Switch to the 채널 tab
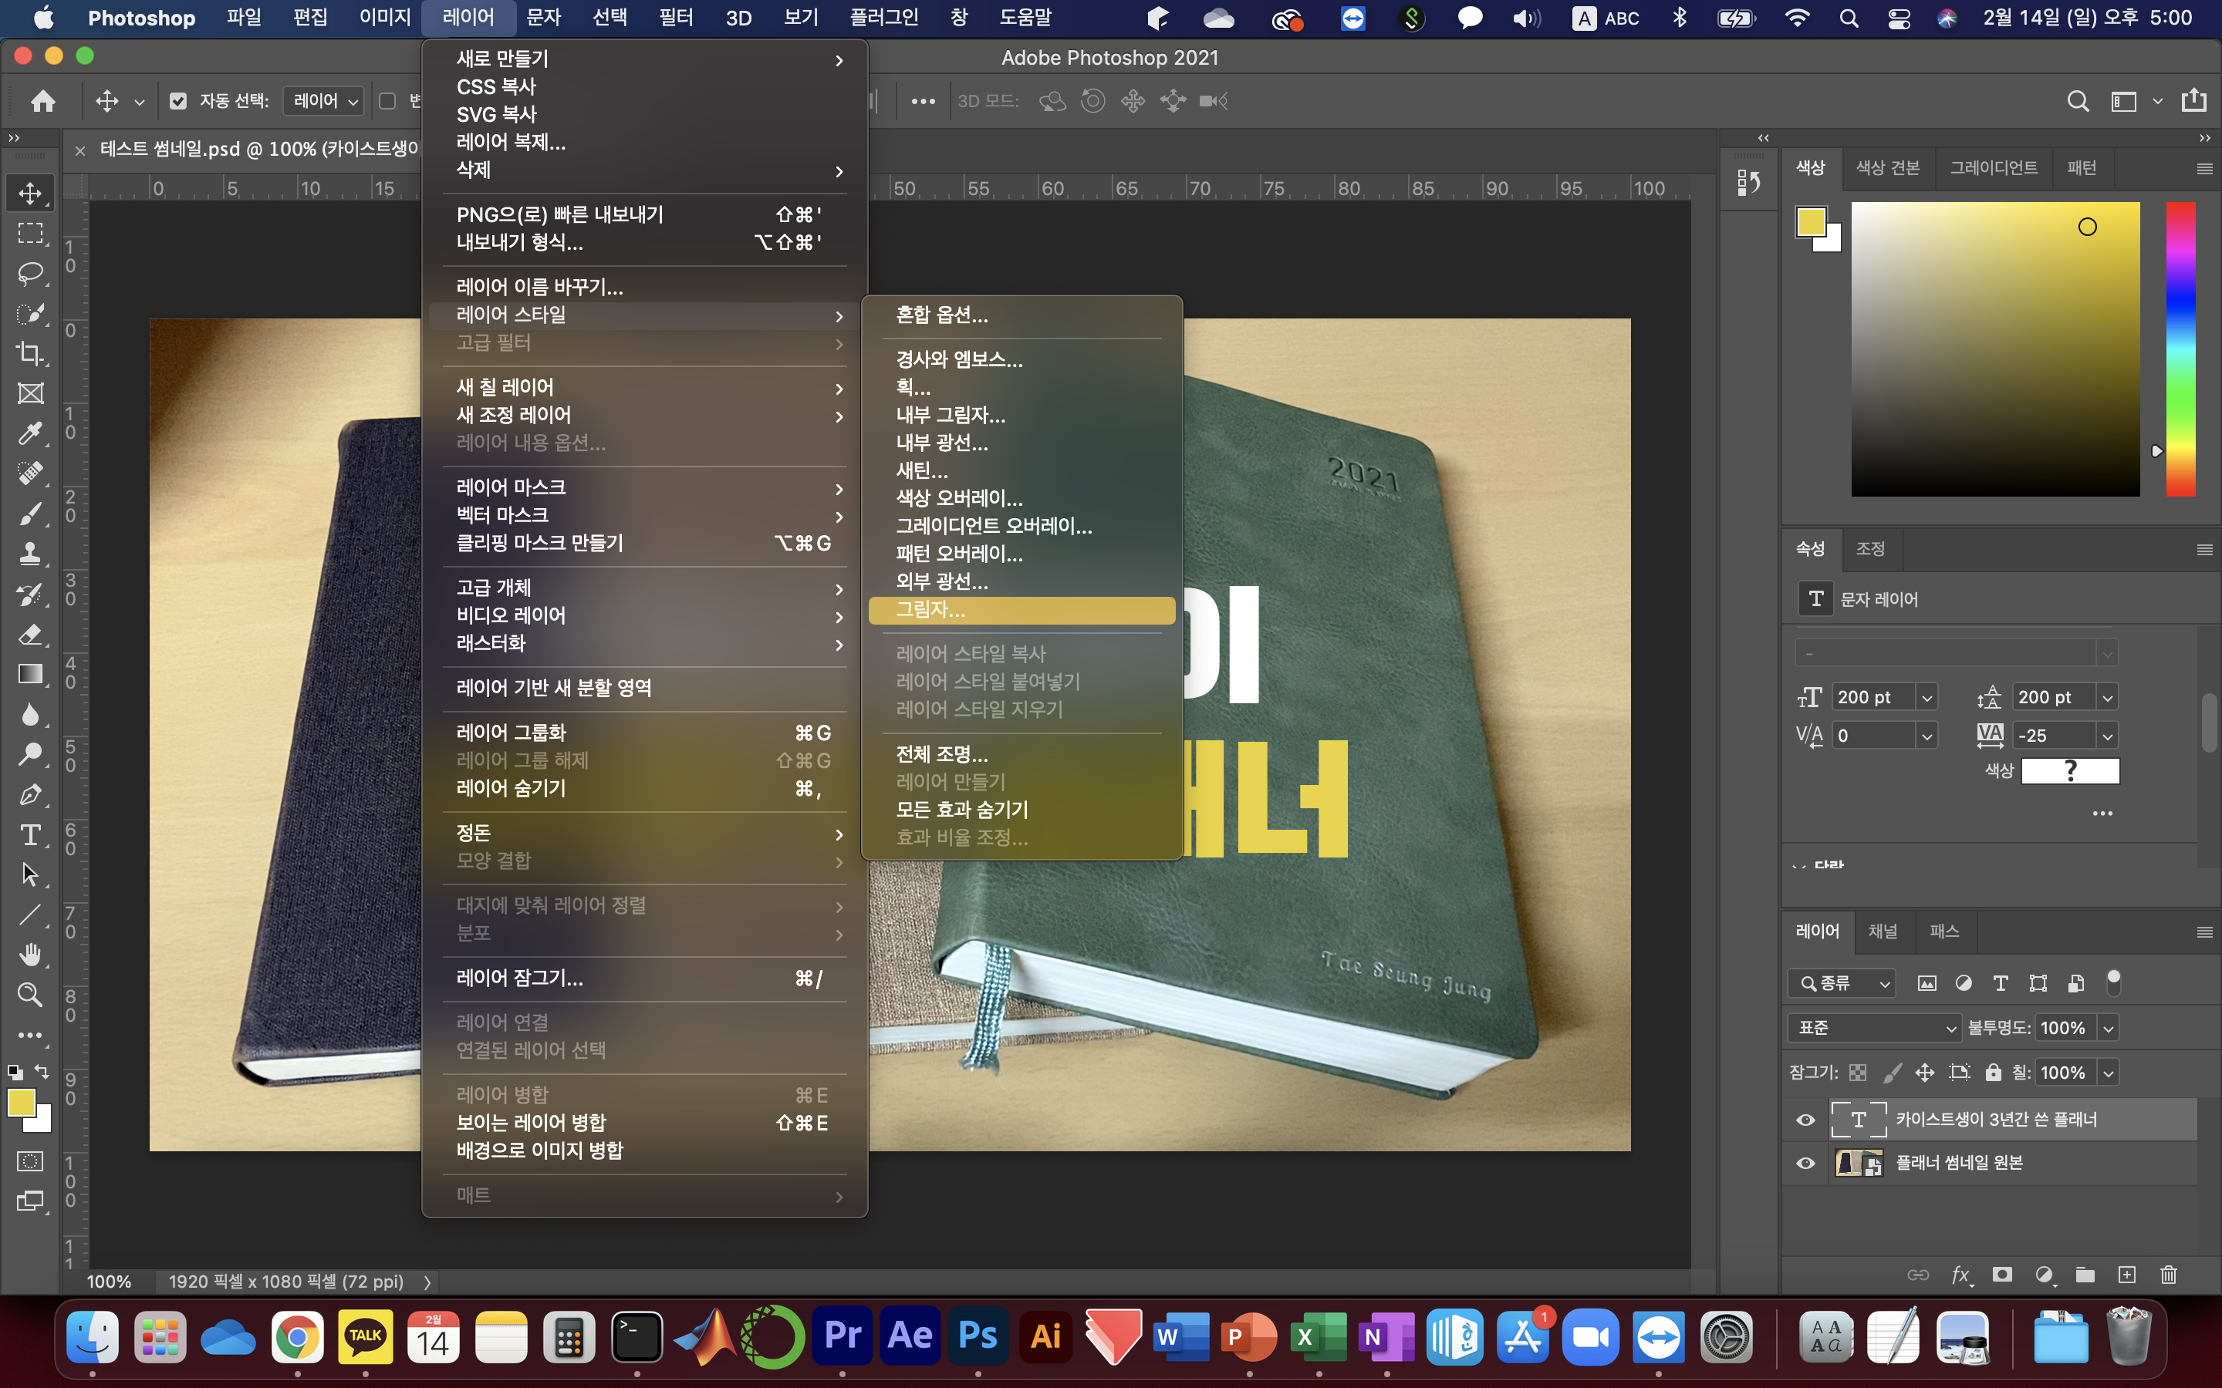This screenshot has height=1388, width=2222. click(x=1883, y=931)
